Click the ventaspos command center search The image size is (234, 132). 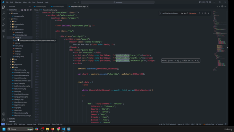118,2
